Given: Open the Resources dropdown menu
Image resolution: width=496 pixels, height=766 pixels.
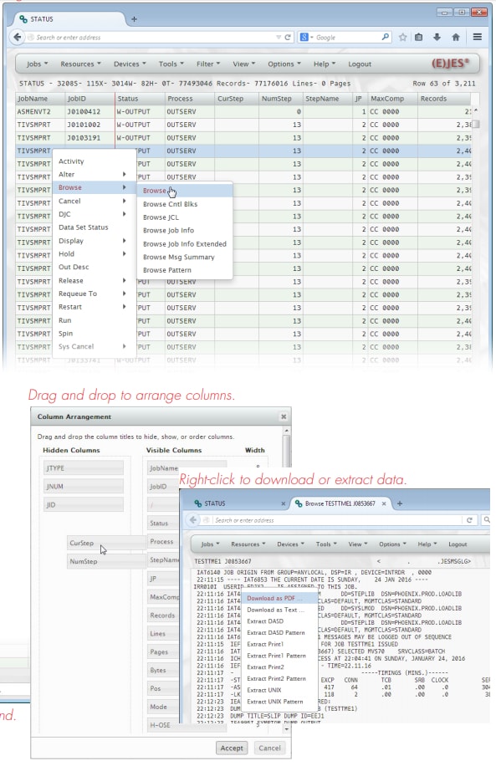Looking at the screenshot, I should [x=80, y=64].
